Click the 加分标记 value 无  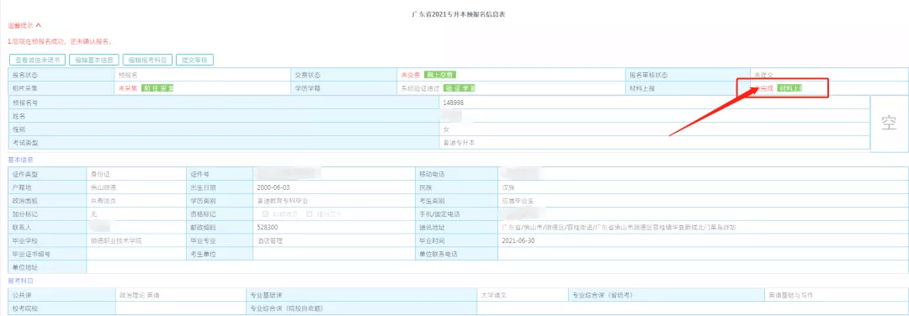click(93, 213)
